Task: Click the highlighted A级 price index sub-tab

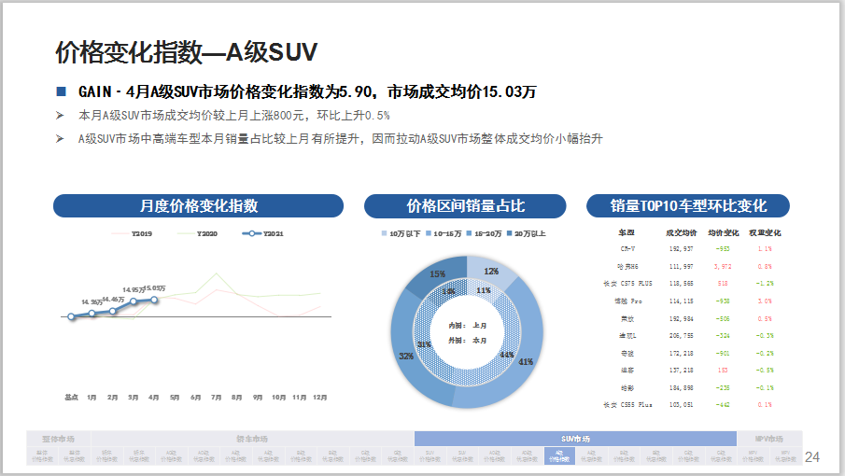Action: tap(556, 456)
